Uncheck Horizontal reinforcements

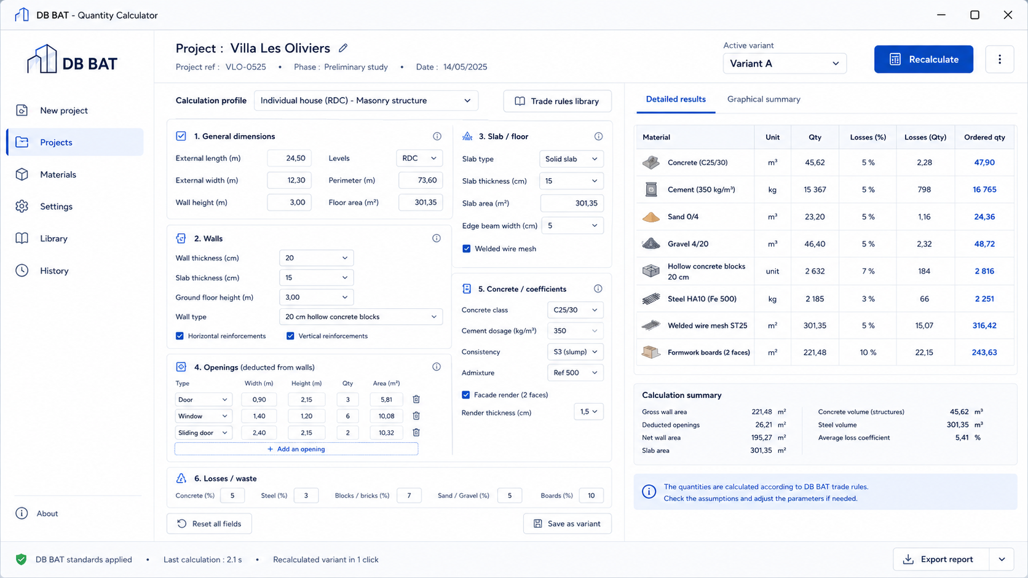click(180, 336)
